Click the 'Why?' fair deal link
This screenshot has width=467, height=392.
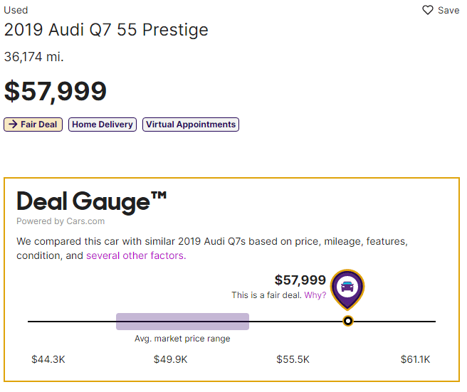click(315, 295)
